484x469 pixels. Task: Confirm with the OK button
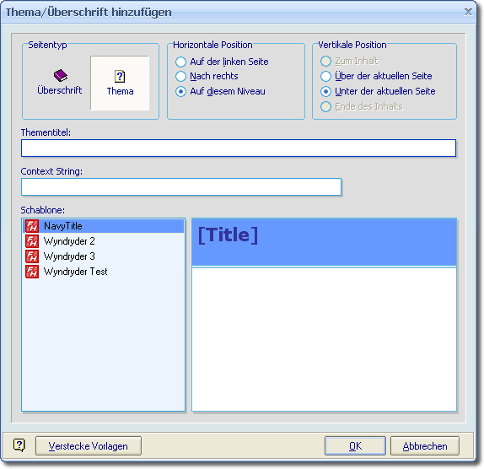pyautogui.click(x=355, y=446)
